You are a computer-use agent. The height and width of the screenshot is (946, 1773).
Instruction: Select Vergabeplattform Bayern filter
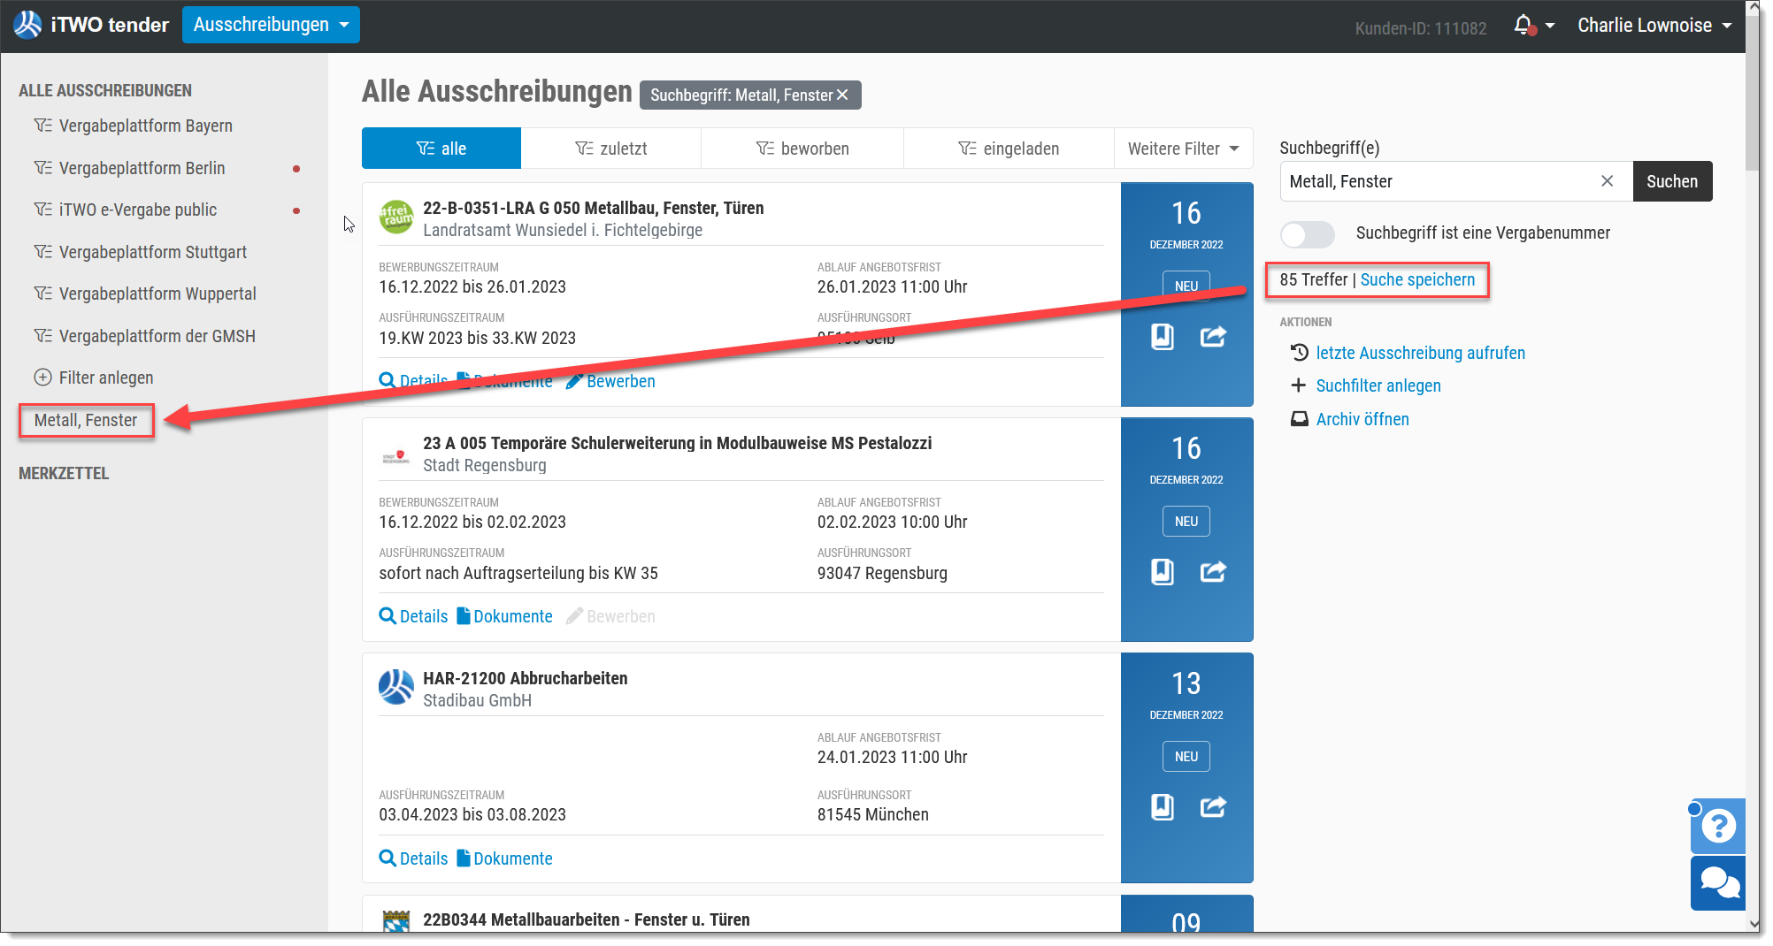(x=146, y=126)
